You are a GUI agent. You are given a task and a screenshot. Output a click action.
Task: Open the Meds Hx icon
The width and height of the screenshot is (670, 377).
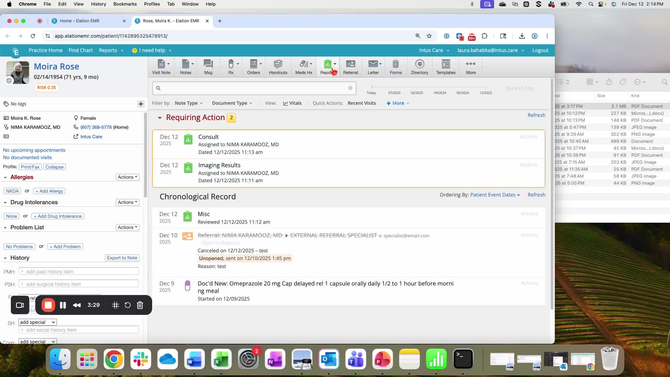click(x=304, y=67)
